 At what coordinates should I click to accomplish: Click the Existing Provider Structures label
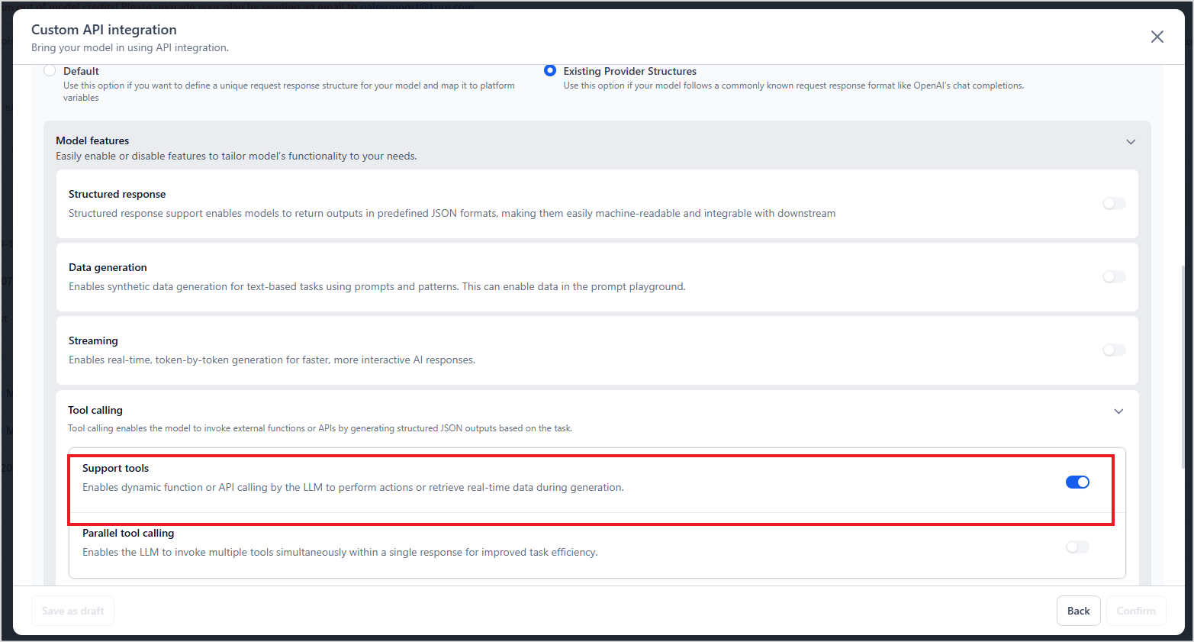click(x=629, y=71)
